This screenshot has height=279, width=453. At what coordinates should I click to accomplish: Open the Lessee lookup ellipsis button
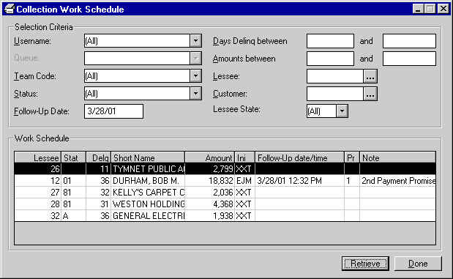click(x=370, y=76)
